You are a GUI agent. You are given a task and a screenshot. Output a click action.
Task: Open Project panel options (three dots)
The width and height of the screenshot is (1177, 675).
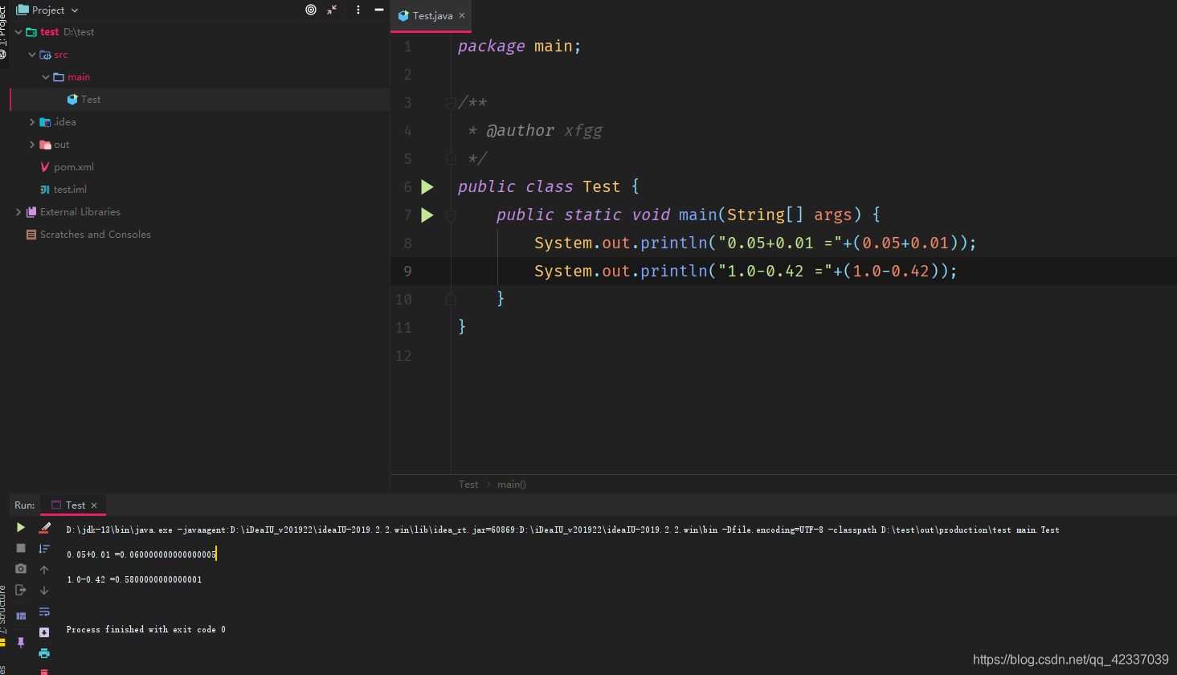click(358, 10)
